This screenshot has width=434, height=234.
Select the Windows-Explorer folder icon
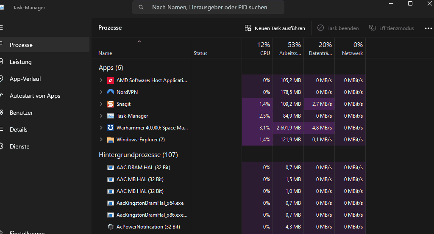[111, 140]
